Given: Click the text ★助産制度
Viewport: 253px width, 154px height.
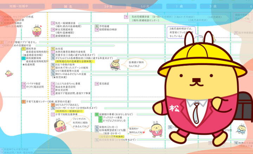Looking at the screenshot, I should (28, 64).
